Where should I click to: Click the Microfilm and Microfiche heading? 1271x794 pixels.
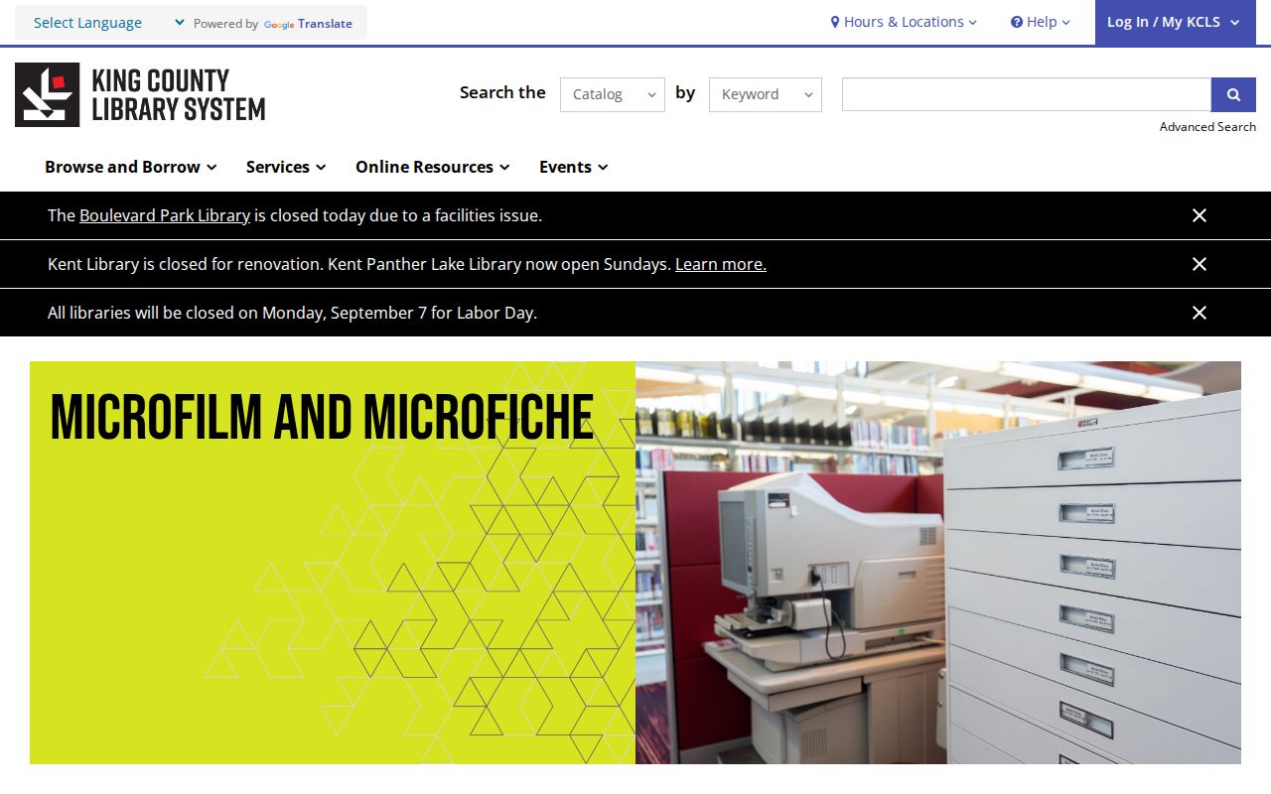[322, 417]
